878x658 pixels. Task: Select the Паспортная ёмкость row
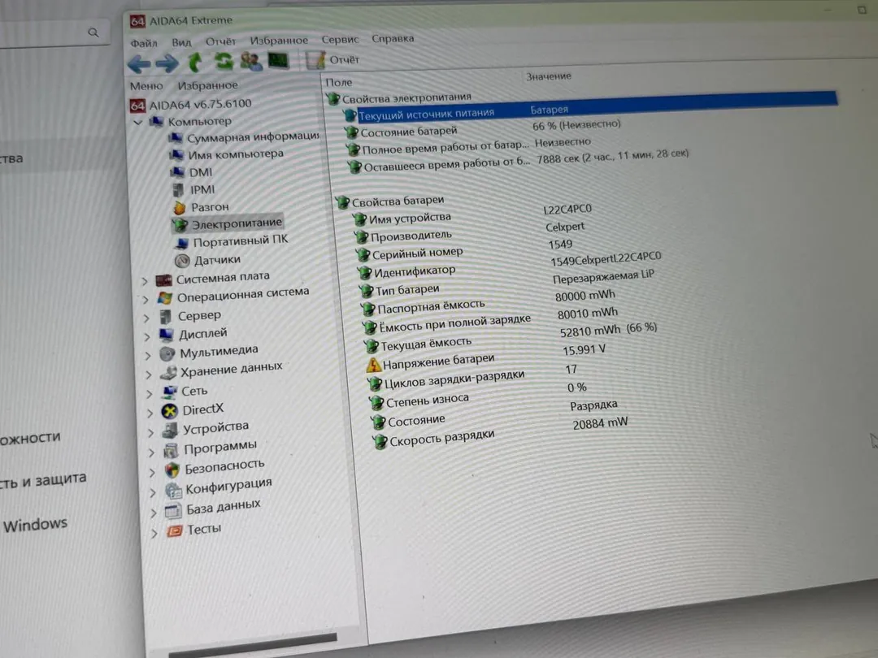coord(489,302)
